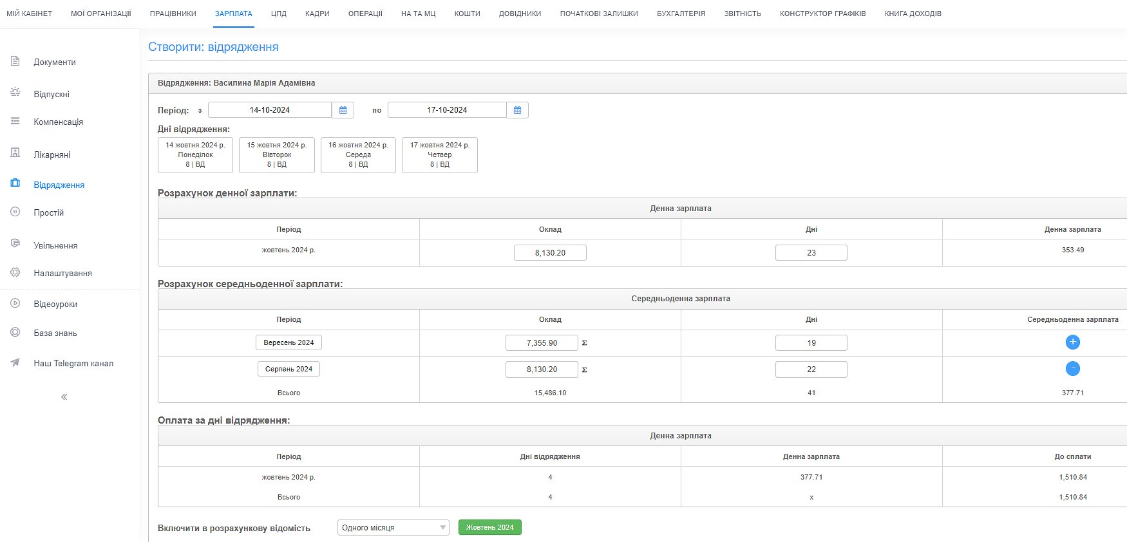Screen dimensions: 1127x542
Task: Open КОНСТРУКТОР ГРАФІКІВ menu item
Action: [x=823, y=14]
